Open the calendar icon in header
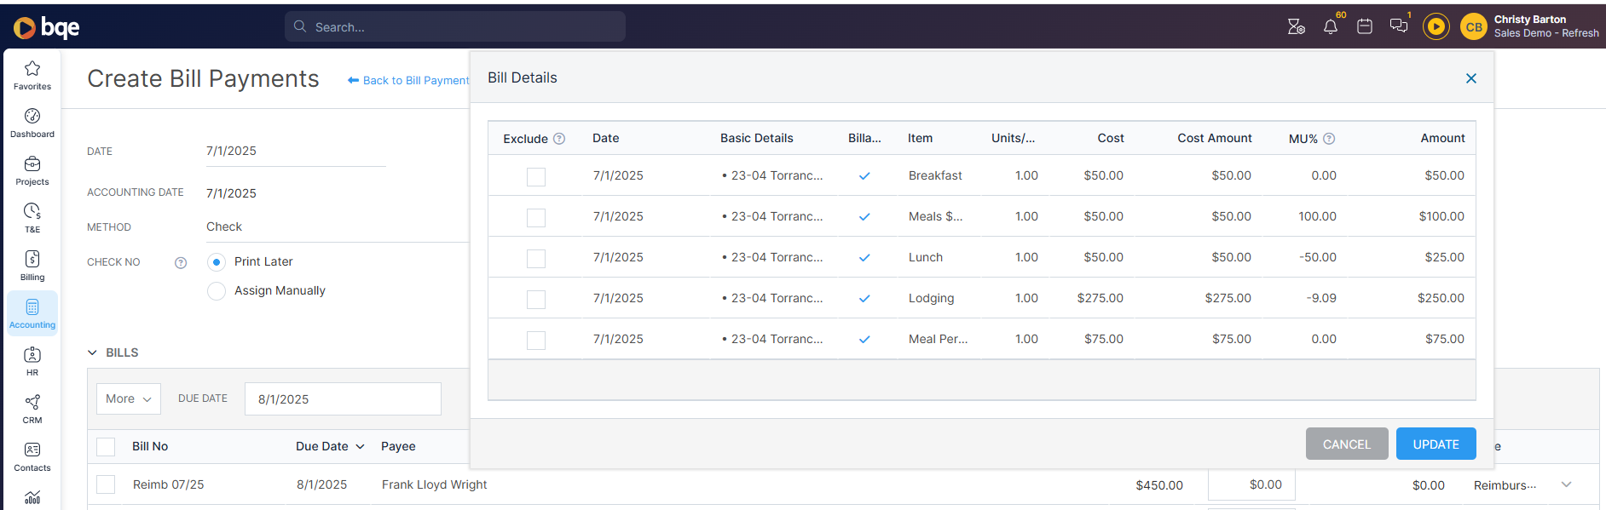This screenshot has height=510, width=1606. click(1365, 26)
